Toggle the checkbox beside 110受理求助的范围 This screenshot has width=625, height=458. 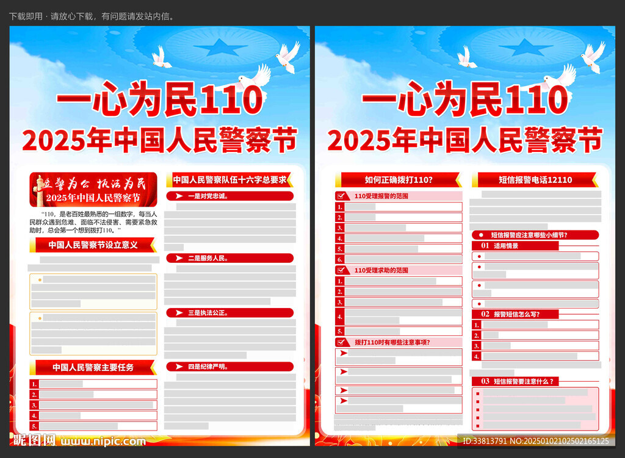point(341,270)
